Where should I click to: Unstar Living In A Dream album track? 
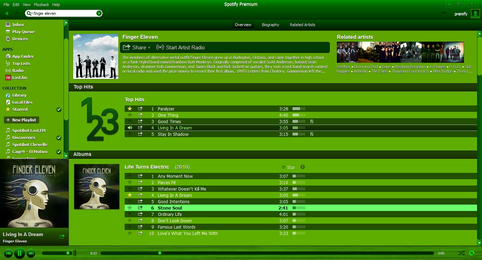coord(130,195)
